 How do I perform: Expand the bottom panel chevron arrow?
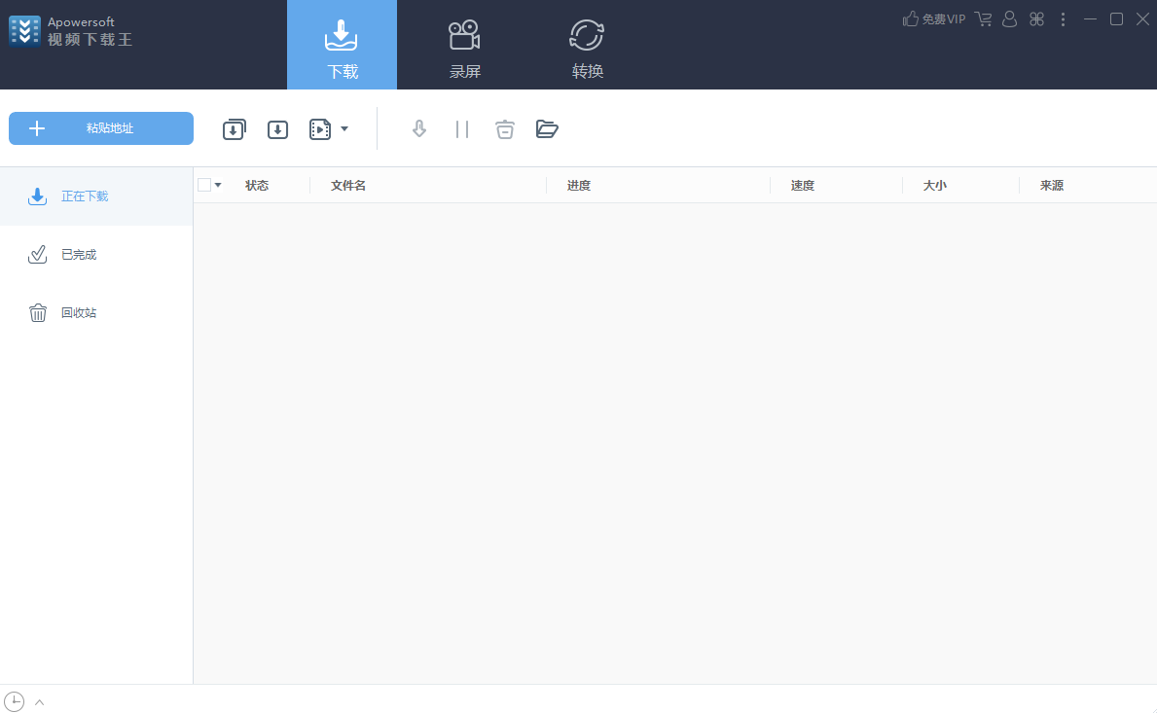(40, 702)
